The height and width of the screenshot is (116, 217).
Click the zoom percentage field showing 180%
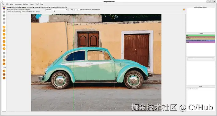pos(4,68)
